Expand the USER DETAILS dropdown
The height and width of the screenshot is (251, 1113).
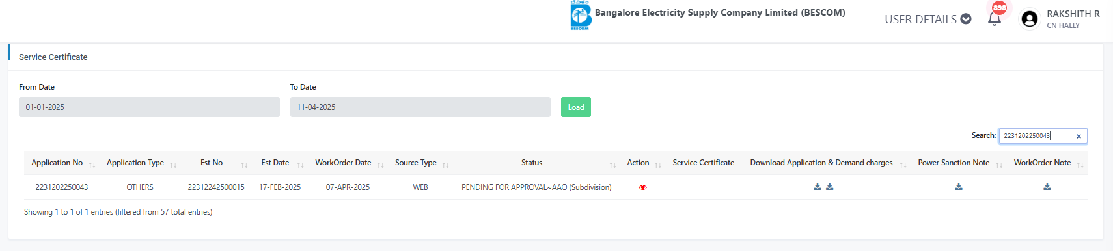click(927, 19)
